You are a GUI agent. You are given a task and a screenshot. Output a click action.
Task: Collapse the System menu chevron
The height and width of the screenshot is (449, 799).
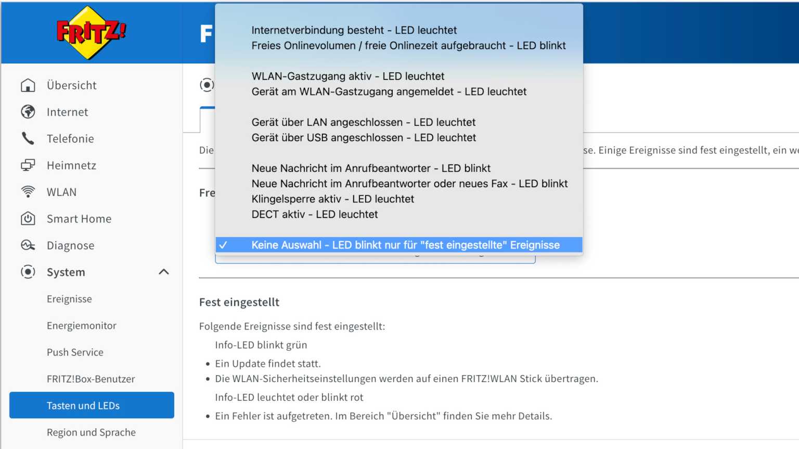164,272
